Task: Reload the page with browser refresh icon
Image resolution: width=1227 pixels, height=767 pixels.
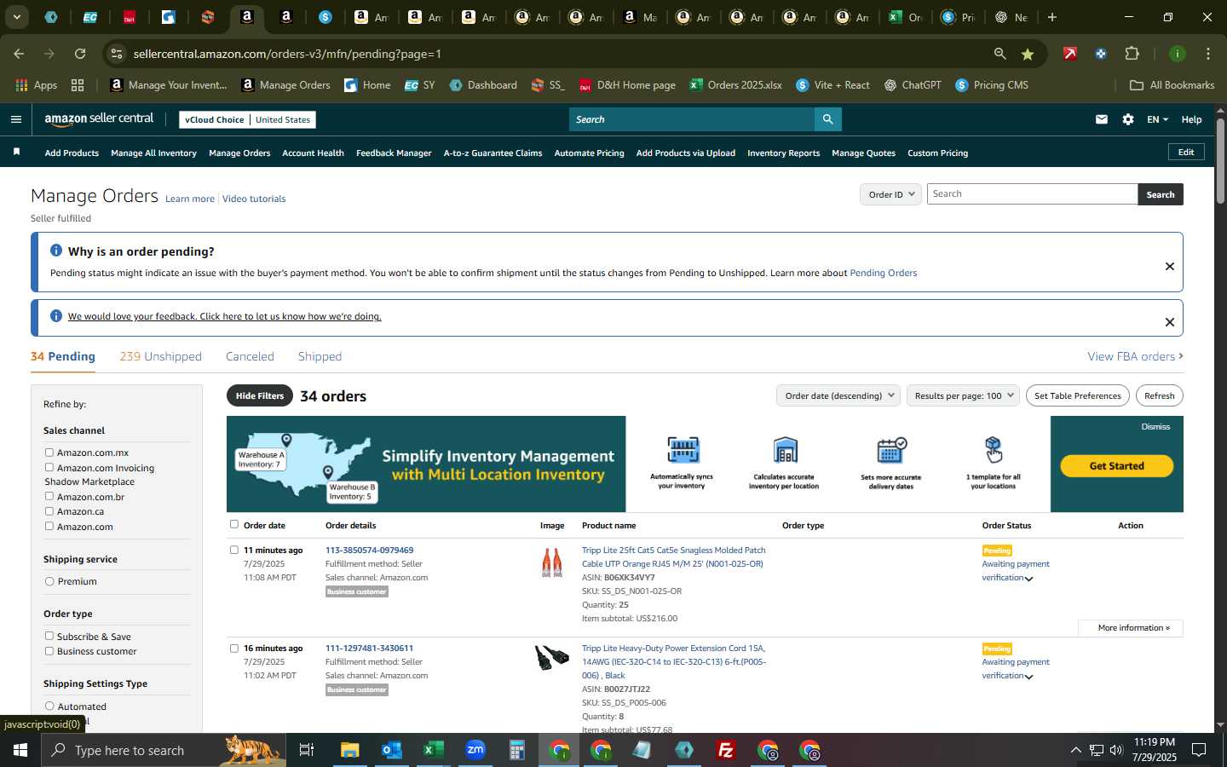Action: tap(80, 54)
